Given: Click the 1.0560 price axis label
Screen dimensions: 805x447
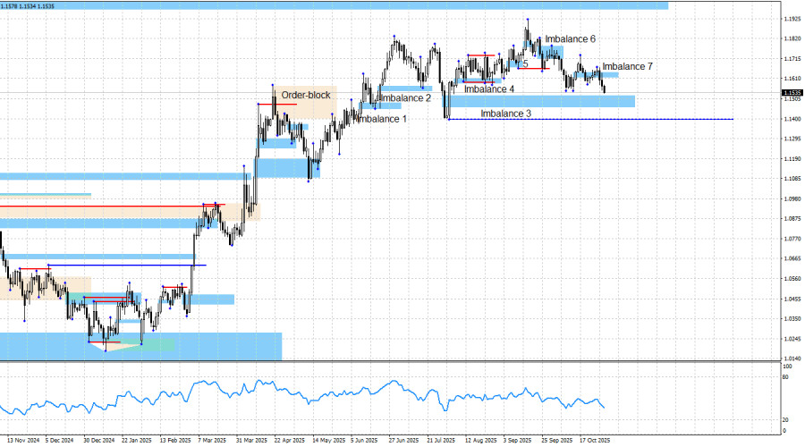Looking at the screenshot, I should click(792, 279).
